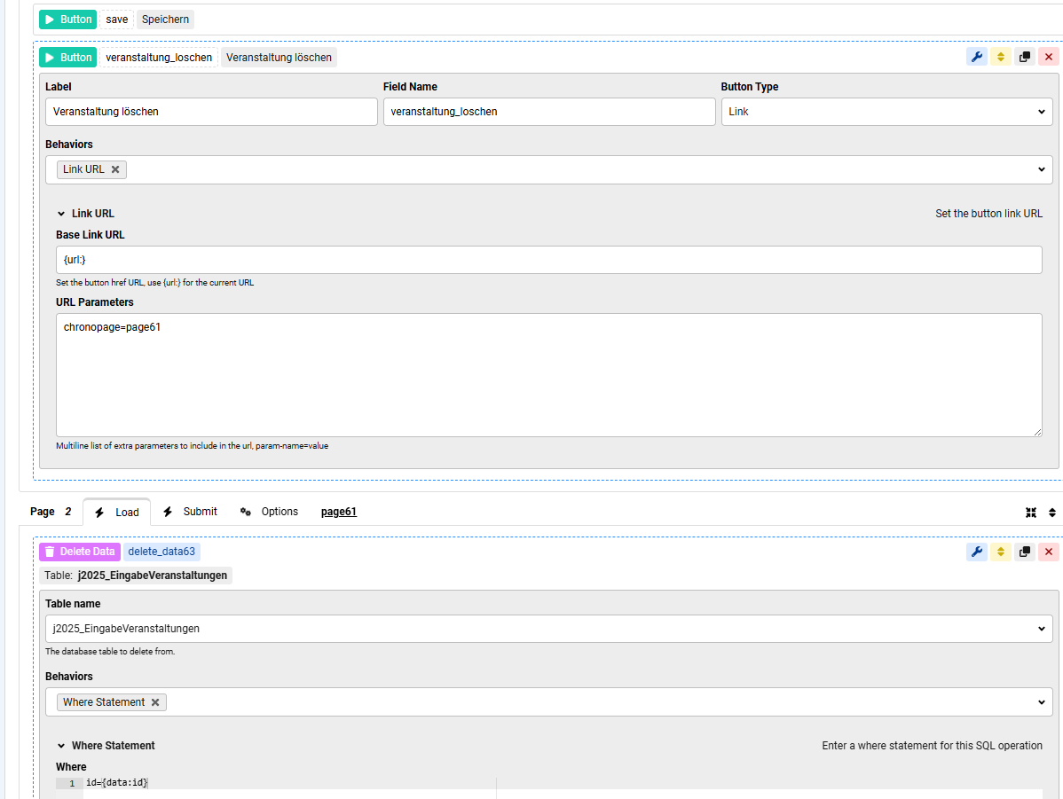Click into the URL Parameters text area
The height and width of the screenshot is (799, 1063).
pyautogui.click(x=548, y=374)
